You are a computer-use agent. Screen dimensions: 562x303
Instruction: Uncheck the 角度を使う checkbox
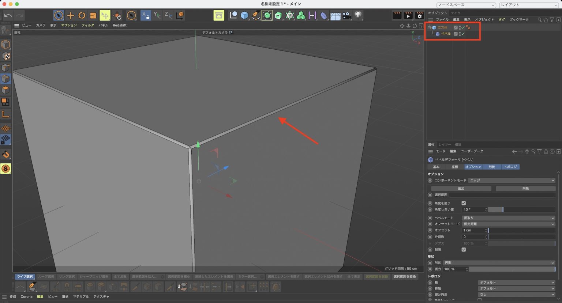tap(464, 203)
